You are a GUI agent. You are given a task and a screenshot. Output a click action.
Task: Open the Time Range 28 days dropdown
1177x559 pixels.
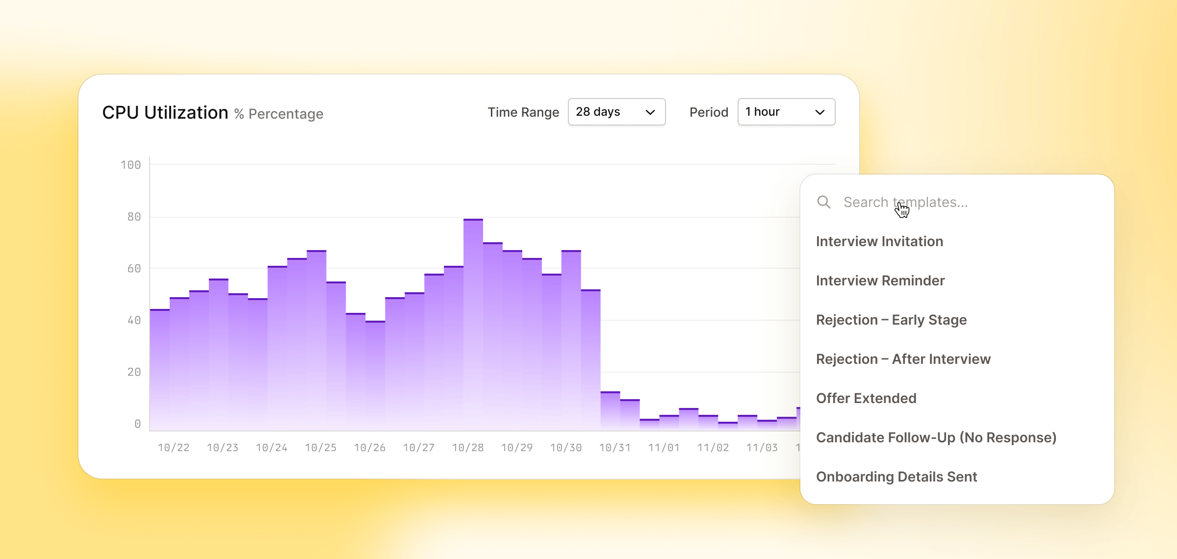[x=616, y=112]
